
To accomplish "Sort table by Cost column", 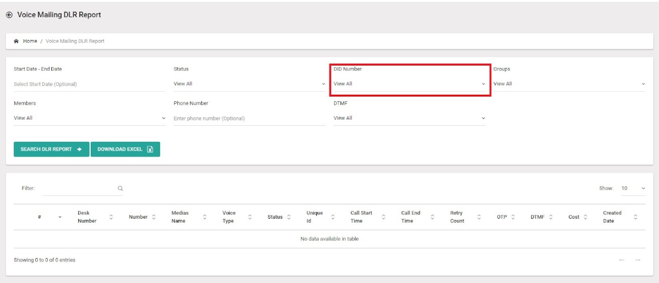I will point(577,217).
